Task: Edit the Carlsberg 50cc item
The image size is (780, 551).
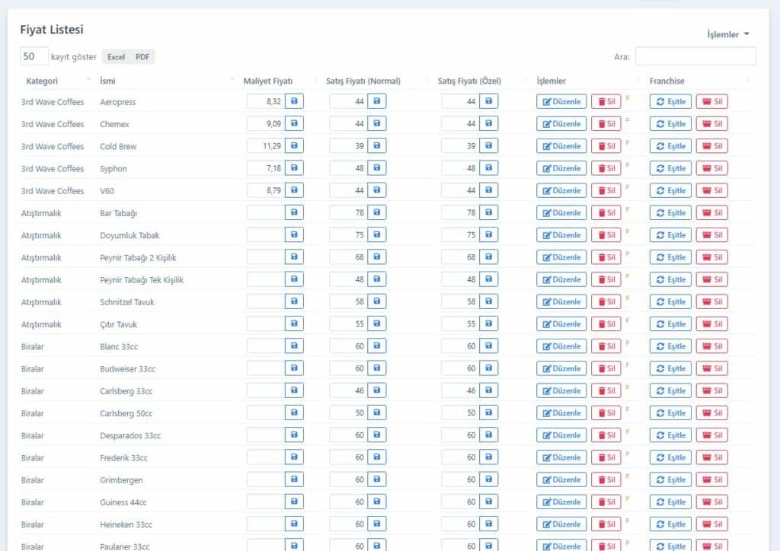Action: coord(561,413)
